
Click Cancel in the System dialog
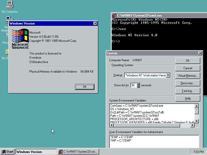click(x=188, y=68)
